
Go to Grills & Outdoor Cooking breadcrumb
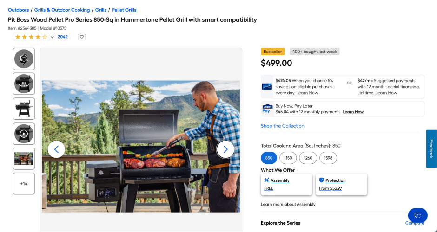point(62,10)
